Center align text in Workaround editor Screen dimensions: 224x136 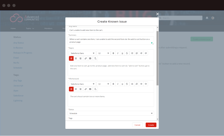click(x=76, y=89)
